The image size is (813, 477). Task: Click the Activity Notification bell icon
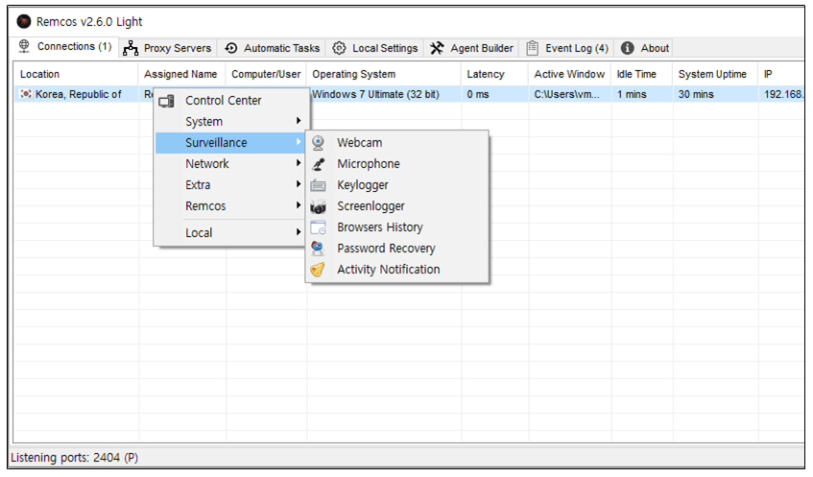(318, 270)
